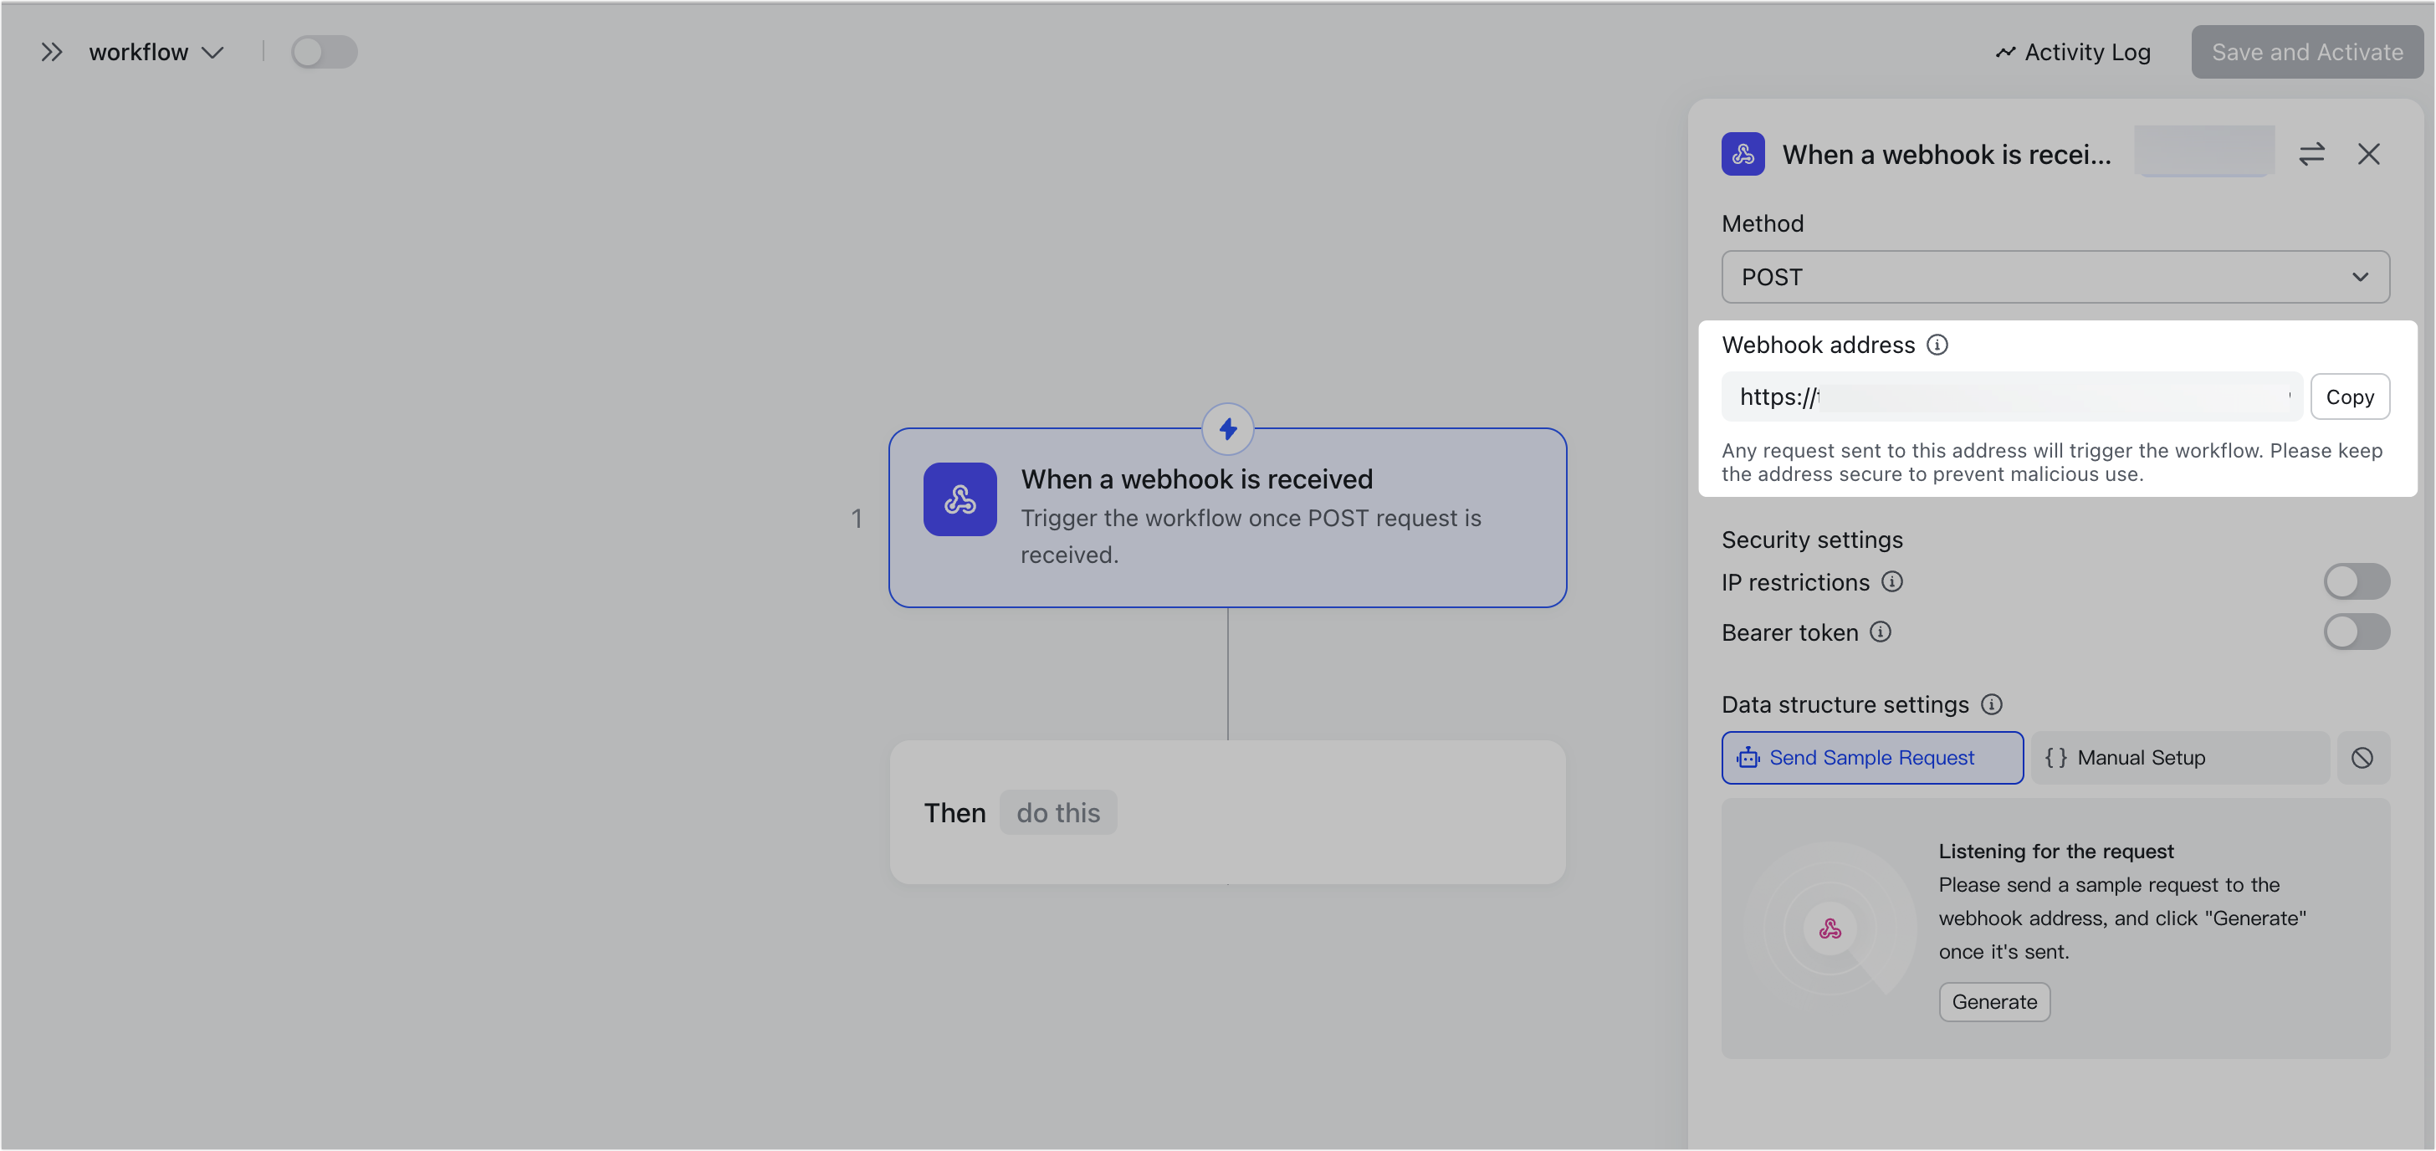Click 'Security settings' heading text

(x=1811, y=540)
